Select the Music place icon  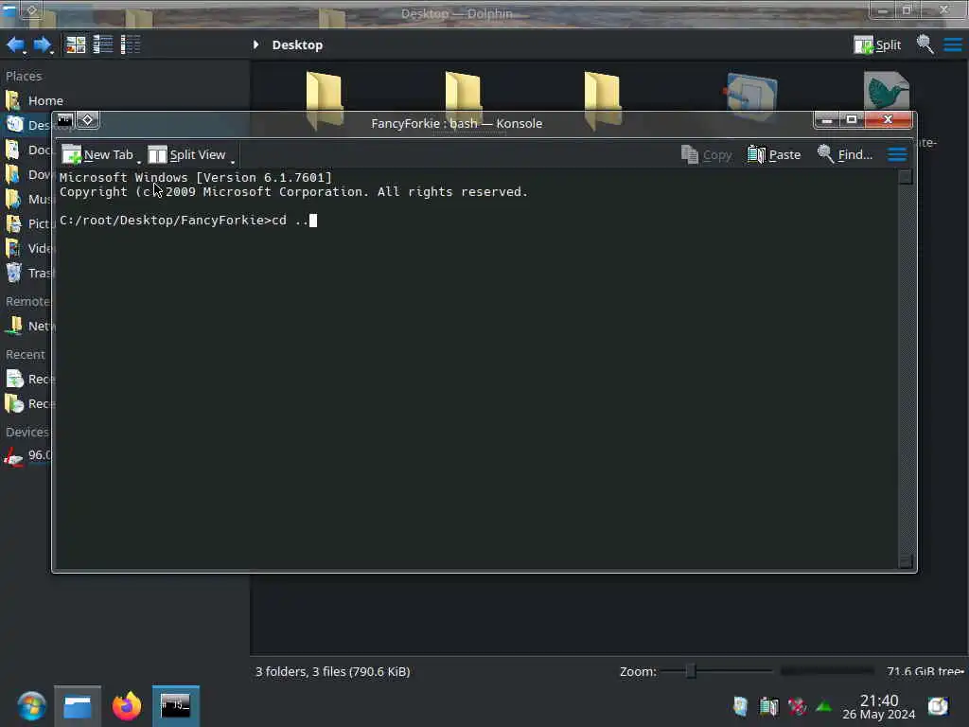pyautogui.click(x=13, y=199)
